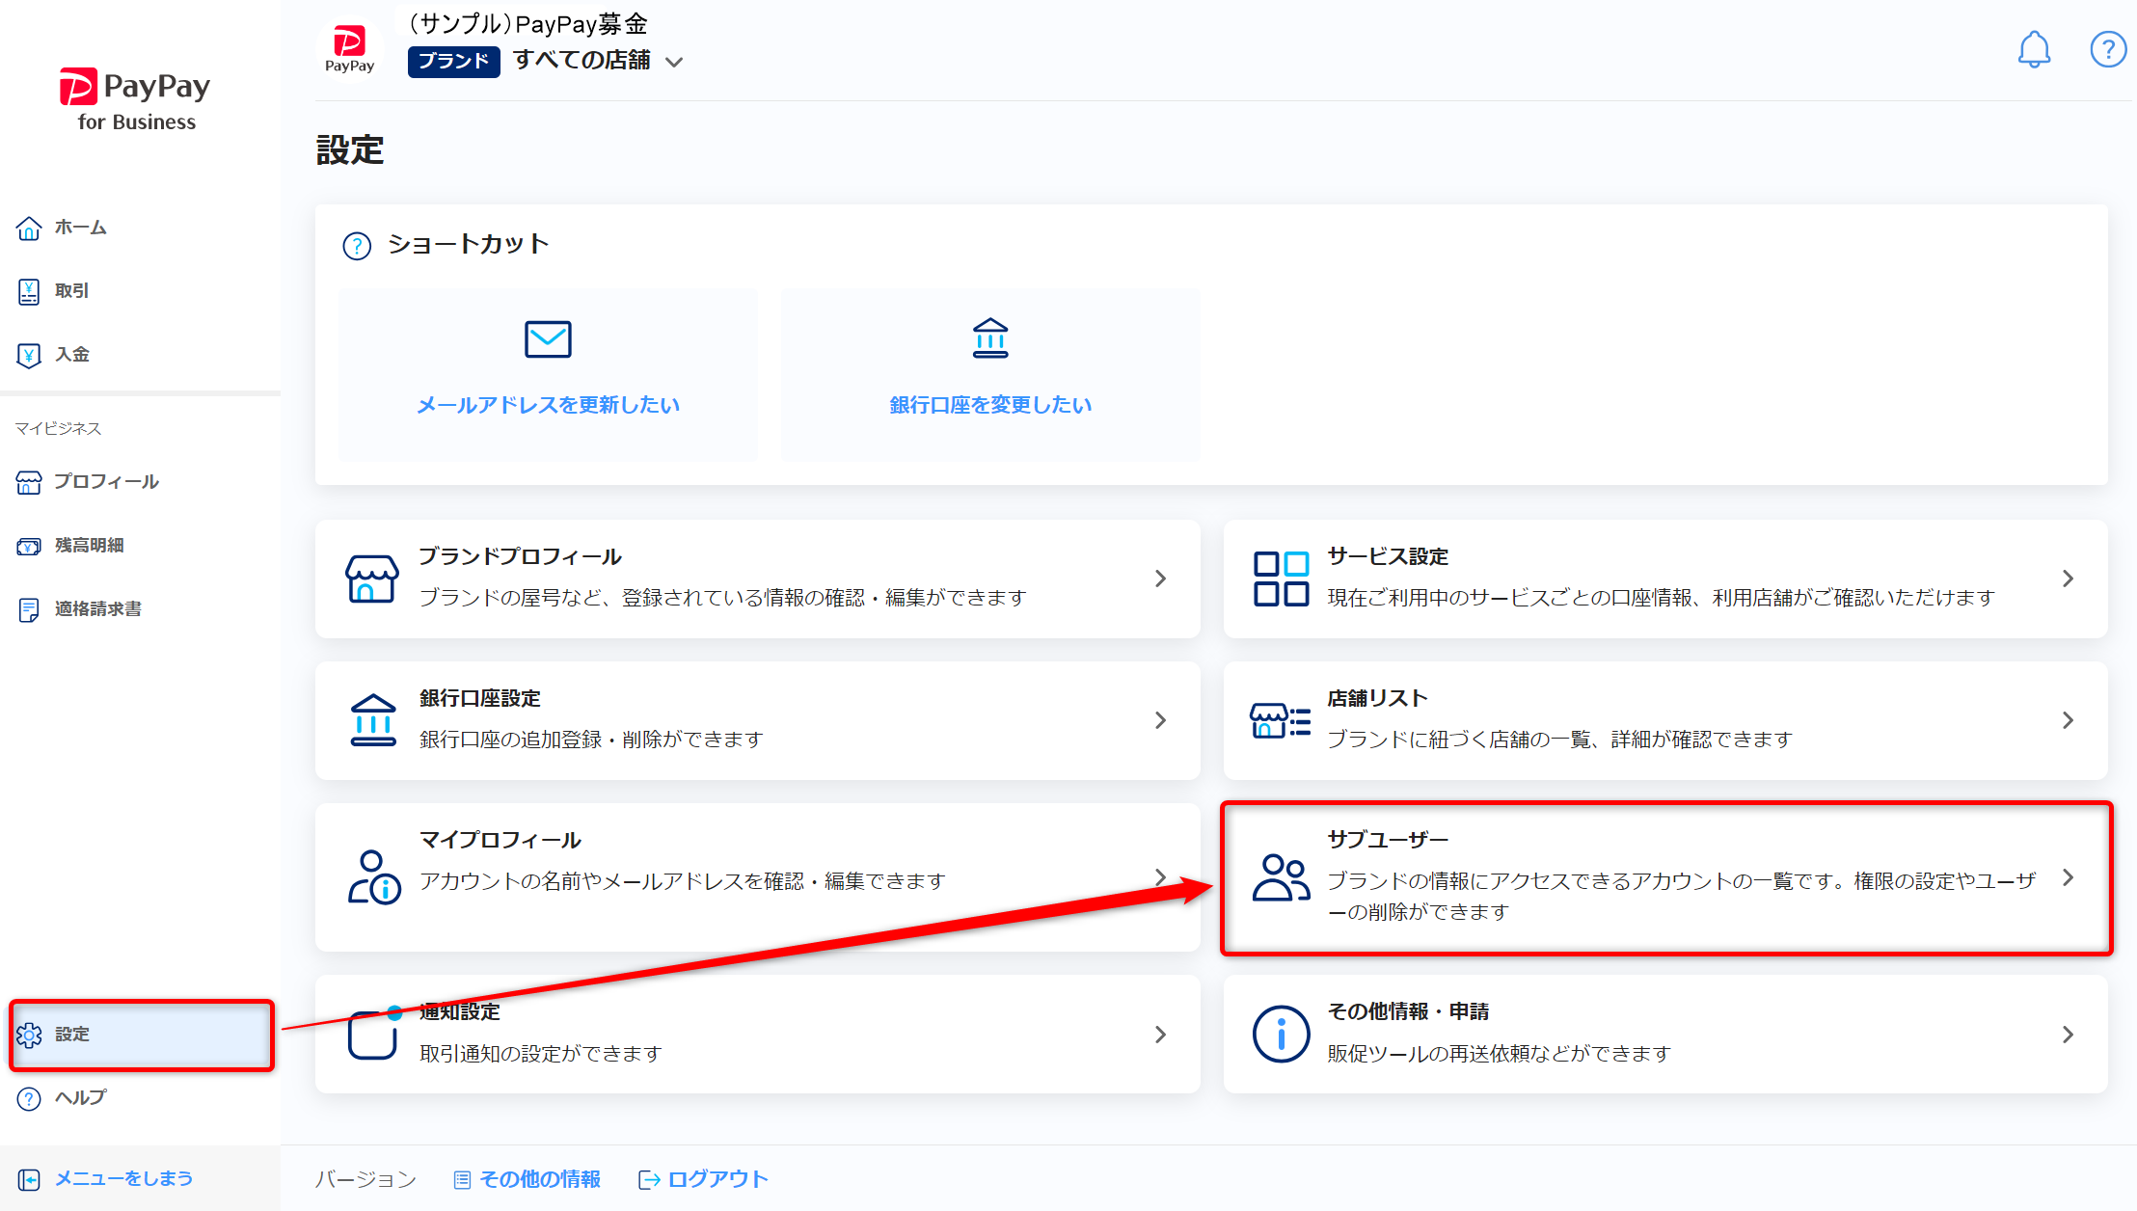Click the home icon in sidebar
2137x1211 pixels.
29,229
